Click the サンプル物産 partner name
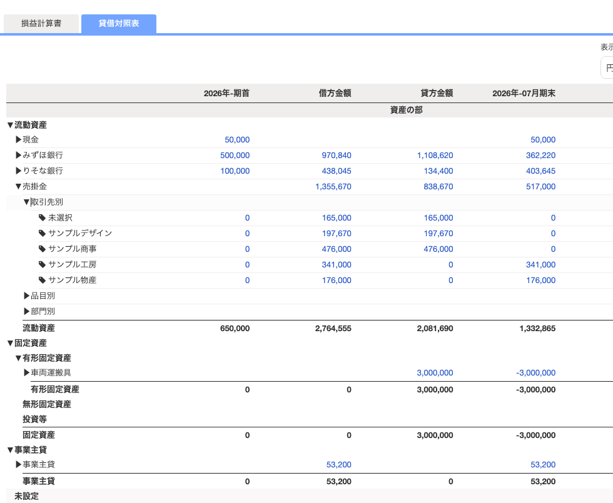This screenshot has width=613, height=503. pyautogui.click(x=73, y=280)
